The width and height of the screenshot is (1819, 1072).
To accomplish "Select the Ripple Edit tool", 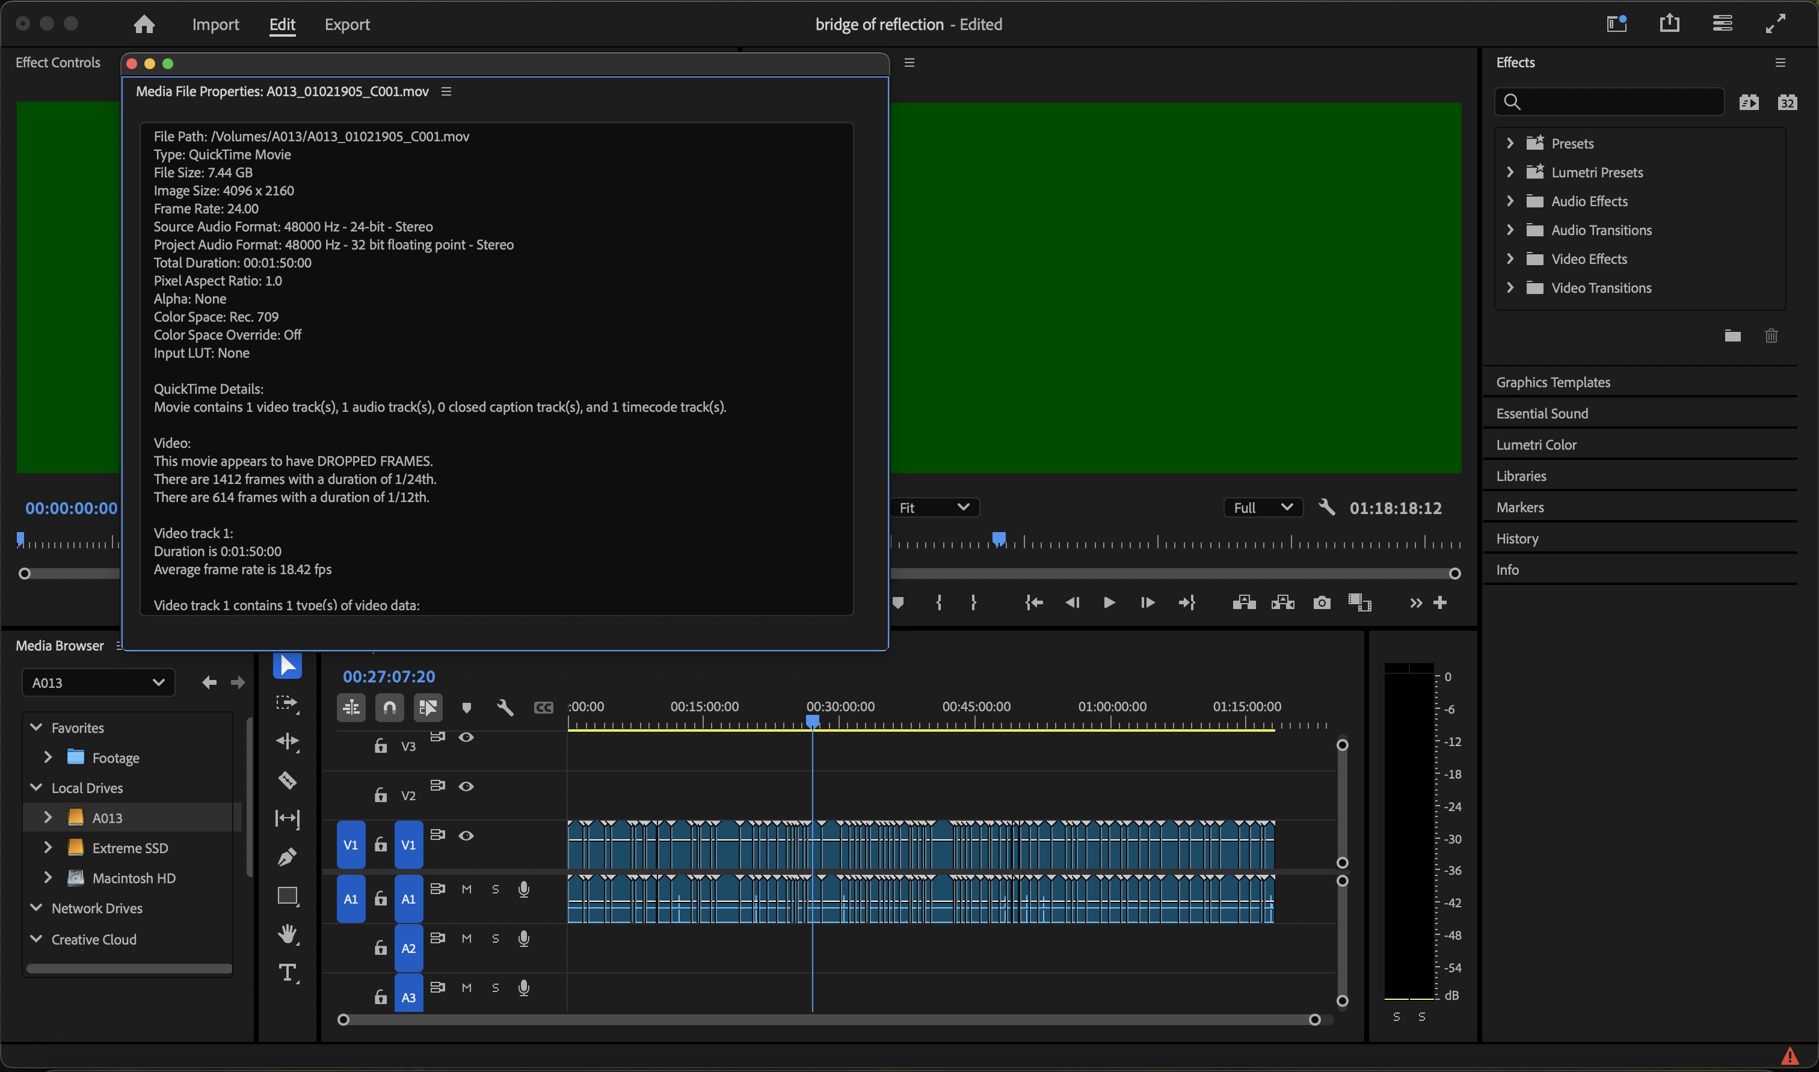I will tap(287, 742).
